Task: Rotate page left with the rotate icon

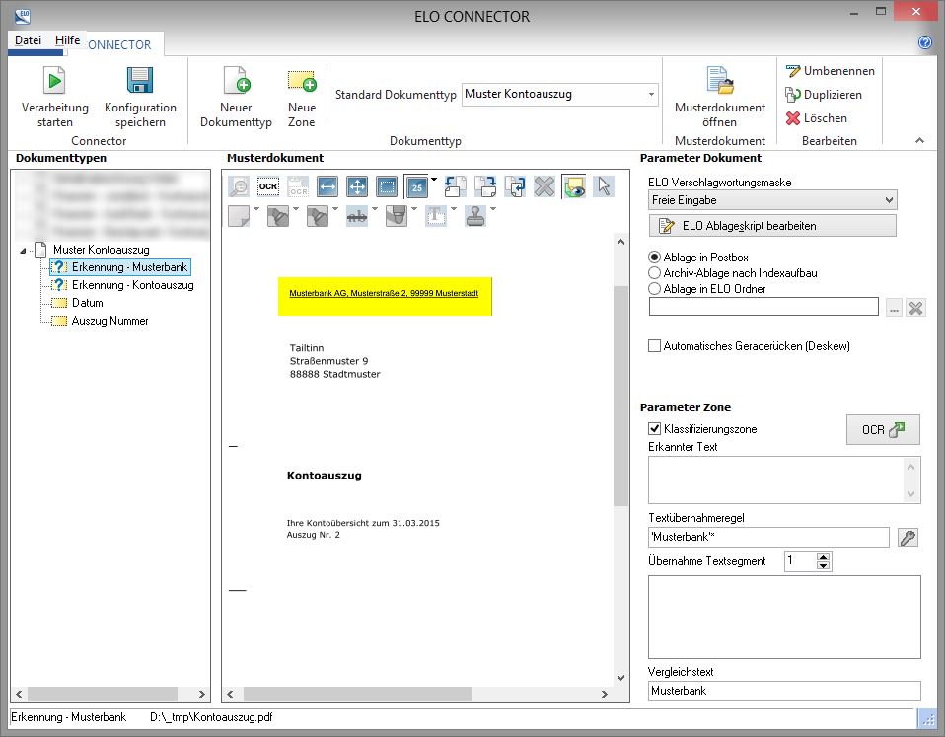Action: coord(455,186)
